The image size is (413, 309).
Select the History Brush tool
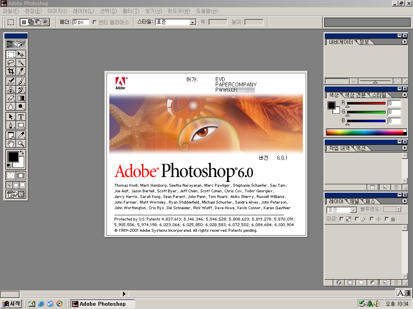pos(21,90)
